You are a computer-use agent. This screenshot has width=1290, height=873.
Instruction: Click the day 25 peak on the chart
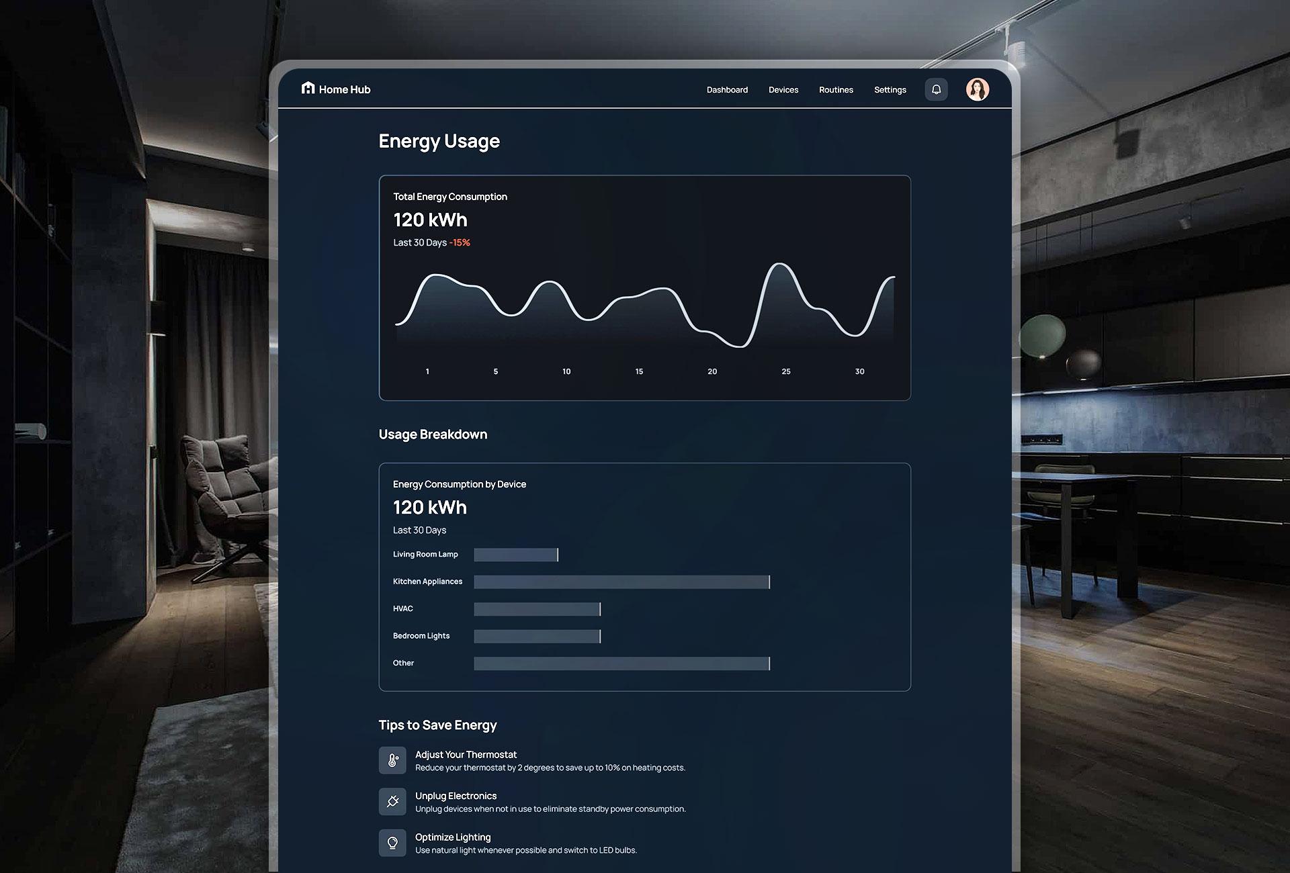point(780,265)
